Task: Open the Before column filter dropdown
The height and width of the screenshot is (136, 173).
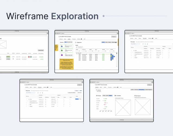Action: (91, 51)
